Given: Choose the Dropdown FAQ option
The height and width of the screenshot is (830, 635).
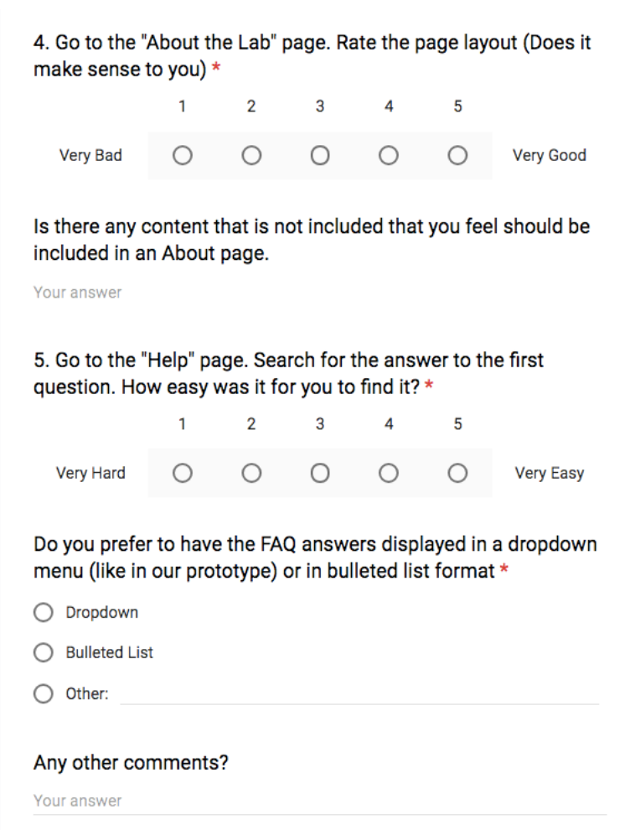Looking at the screenshot, I should pyautogui.click(x=44, y=613).
